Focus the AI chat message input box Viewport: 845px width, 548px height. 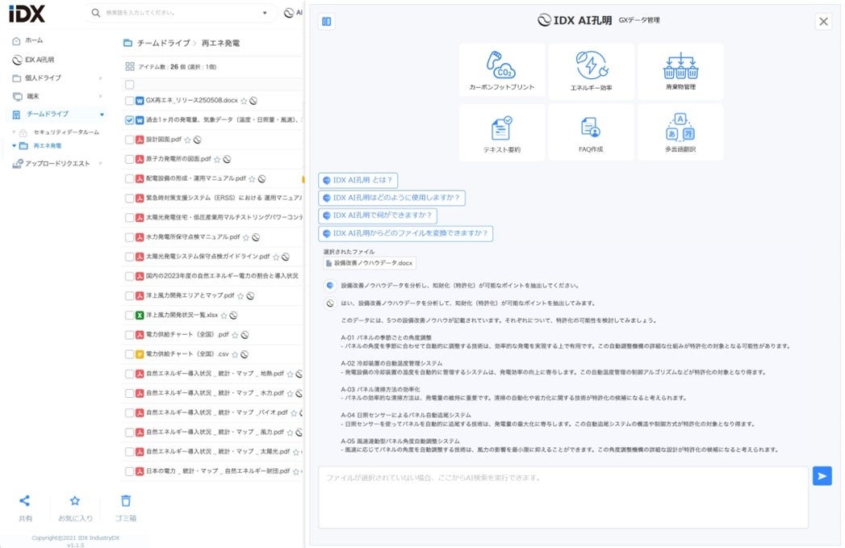pos(563,497)
